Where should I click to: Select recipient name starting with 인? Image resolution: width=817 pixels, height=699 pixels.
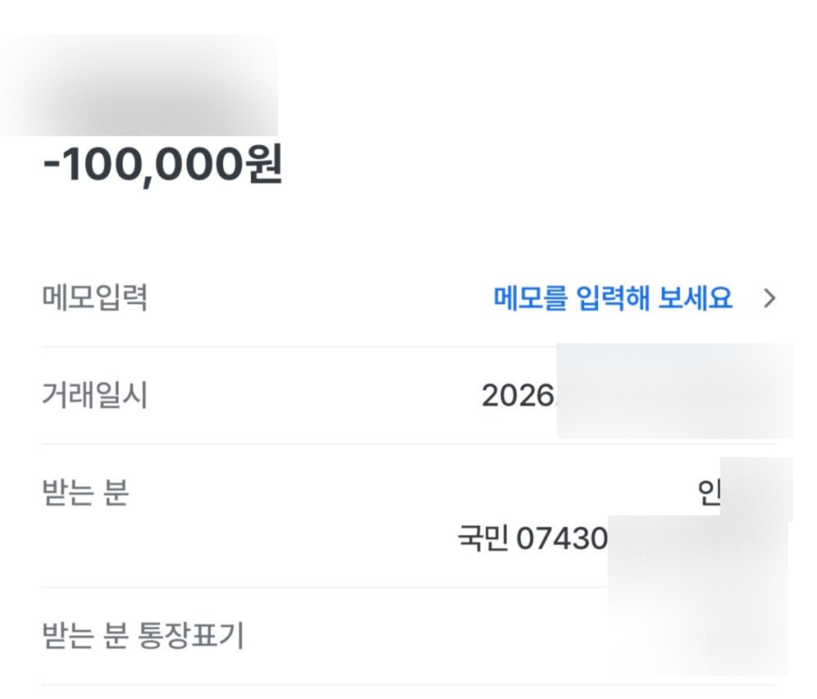pos(709,495)
